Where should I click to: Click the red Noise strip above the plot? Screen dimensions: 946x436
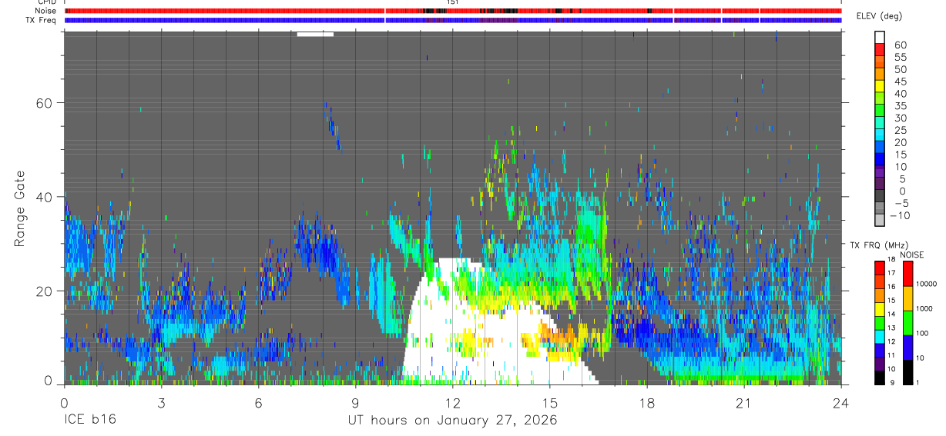click(452, 11)
